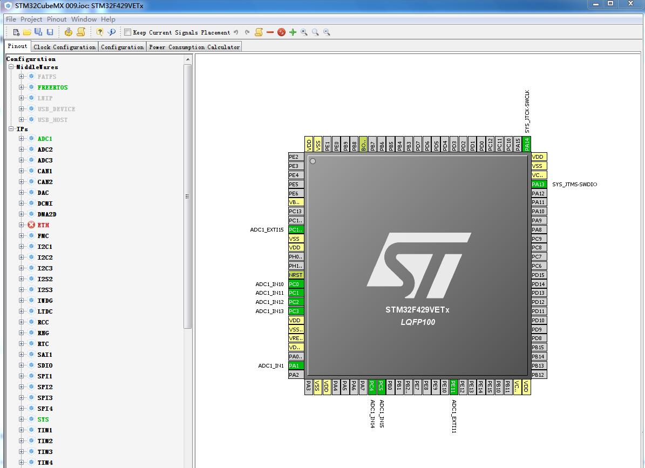Image resolution: width=645 pixels, height=468 pixels.
Task: Expand the CAN1 tree node
Action: 22,171
